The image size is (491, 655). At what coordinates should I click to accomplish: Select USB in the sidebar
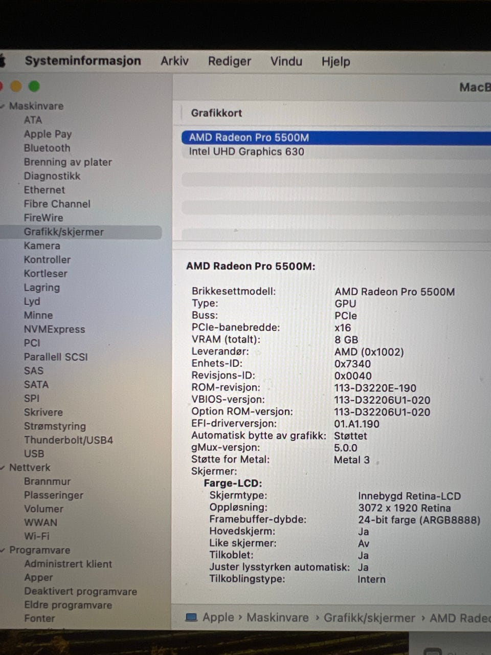coord(34,453)
